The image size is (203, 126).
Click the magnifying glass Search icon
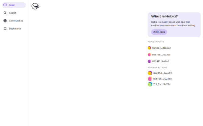pyautogui.click(x=5, y=13)
